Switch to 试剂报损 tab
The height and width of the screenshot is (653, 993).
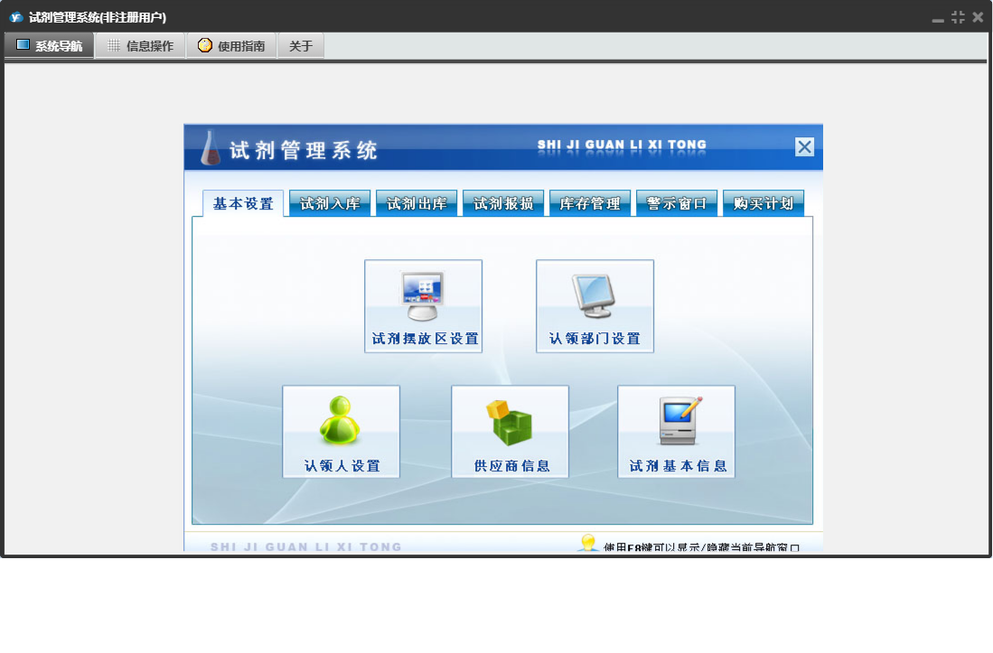click(503, 203)
